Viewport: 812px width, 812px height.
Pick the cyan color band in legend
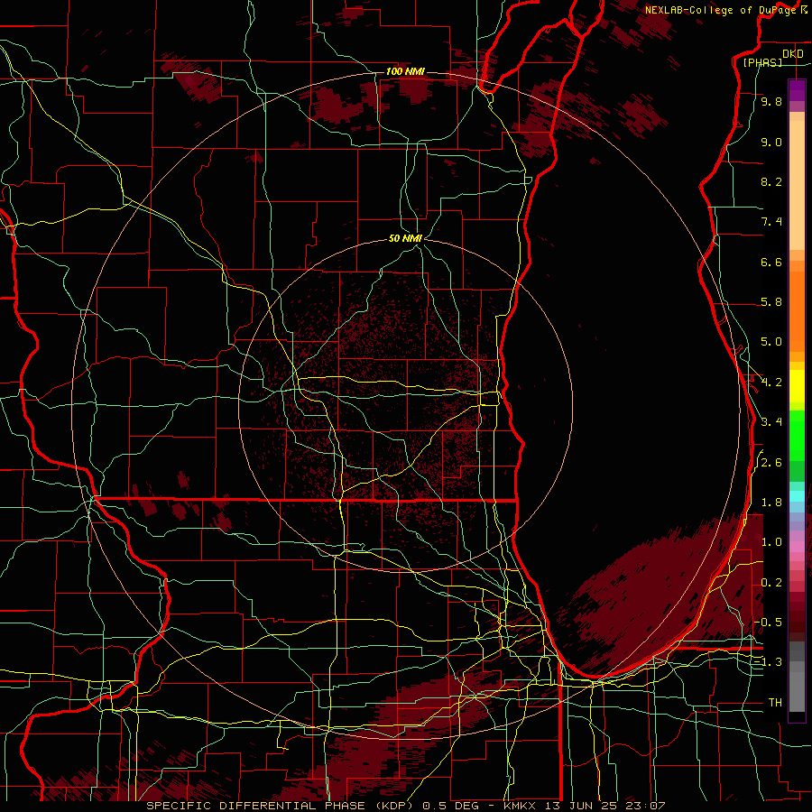click(x=797, y=496)
